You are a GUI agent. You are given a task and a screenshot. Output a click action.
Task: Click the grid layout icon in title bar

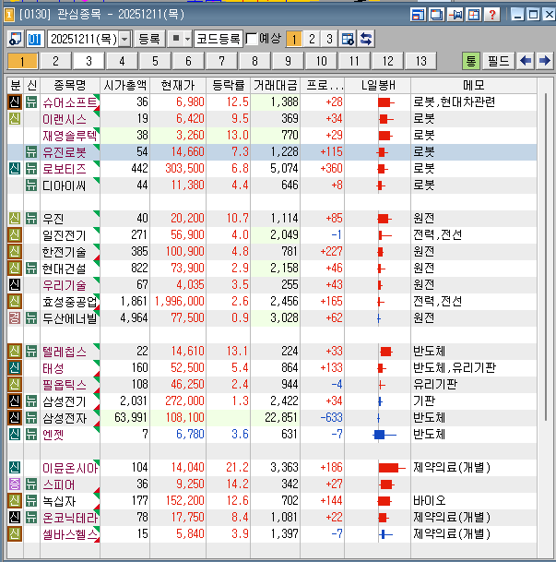click(474, 15)
